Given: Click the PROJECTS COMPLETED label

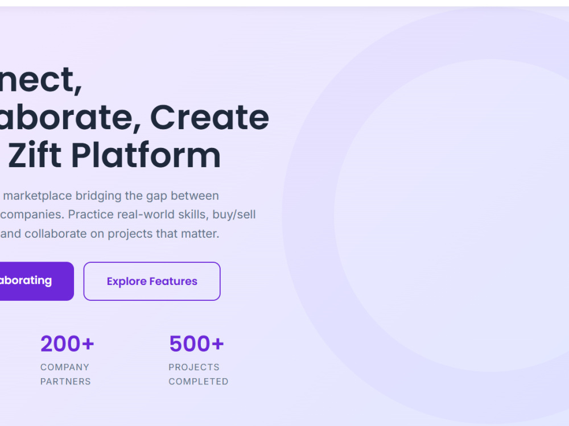Looking at the screenshot, I should click(x=198, y=374).
